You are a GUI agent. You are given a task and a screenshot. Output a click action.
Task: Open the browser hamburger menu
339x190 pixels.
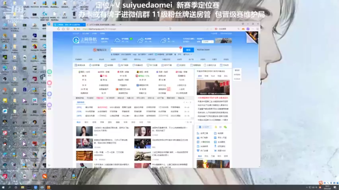coord(257,29)
